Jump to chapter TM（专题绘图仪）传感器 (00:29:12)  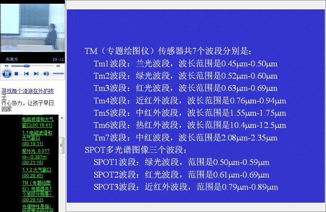coord(38,191)
